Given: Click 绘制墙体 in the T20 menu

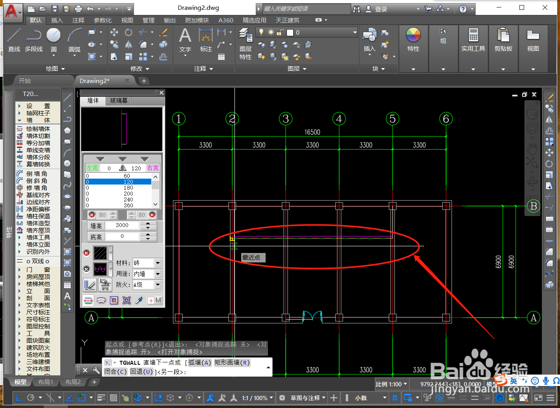Looking at the screenshot, I should (38, 129).
